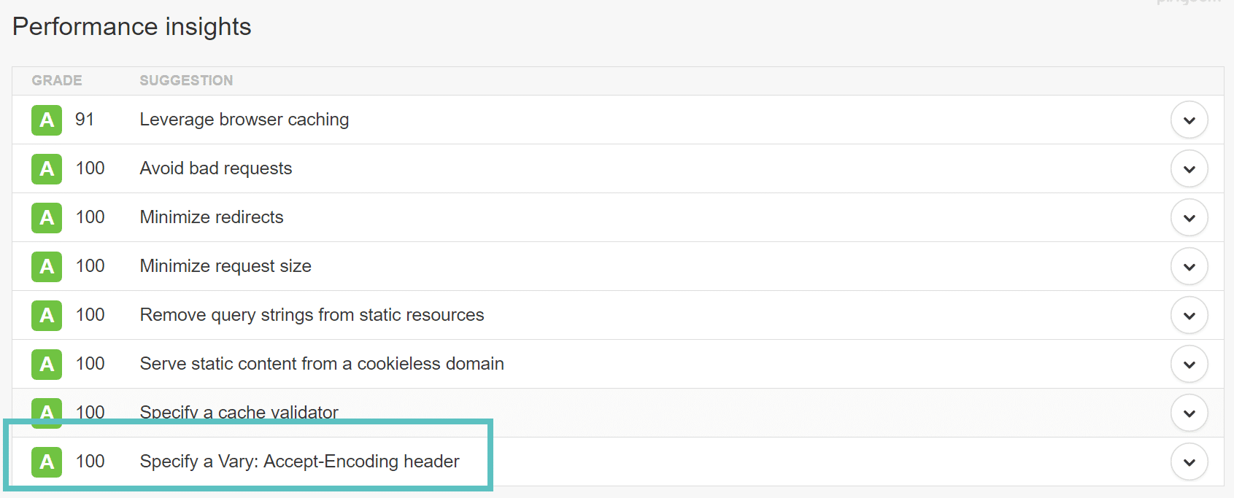
Task: Expand the Leverage browser caching suggestion
Action: pos(1189,120)
